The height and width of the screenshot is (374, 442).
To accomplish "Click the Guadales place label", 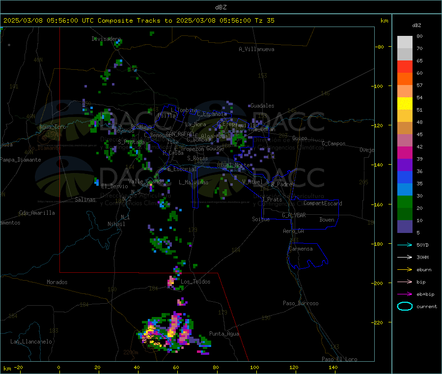I will click(262, 106).
